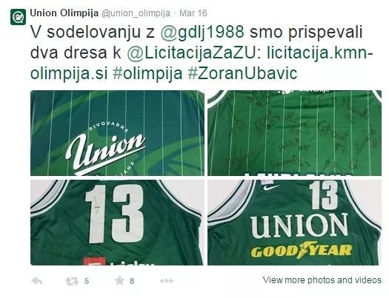Open the @gdlj1988 mention
389x298 pixels.
tap(202, 33)
